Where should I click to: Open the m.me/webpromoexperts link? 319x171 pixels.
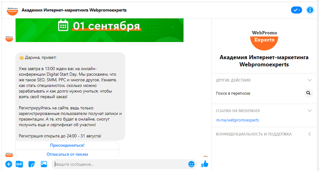238,120
